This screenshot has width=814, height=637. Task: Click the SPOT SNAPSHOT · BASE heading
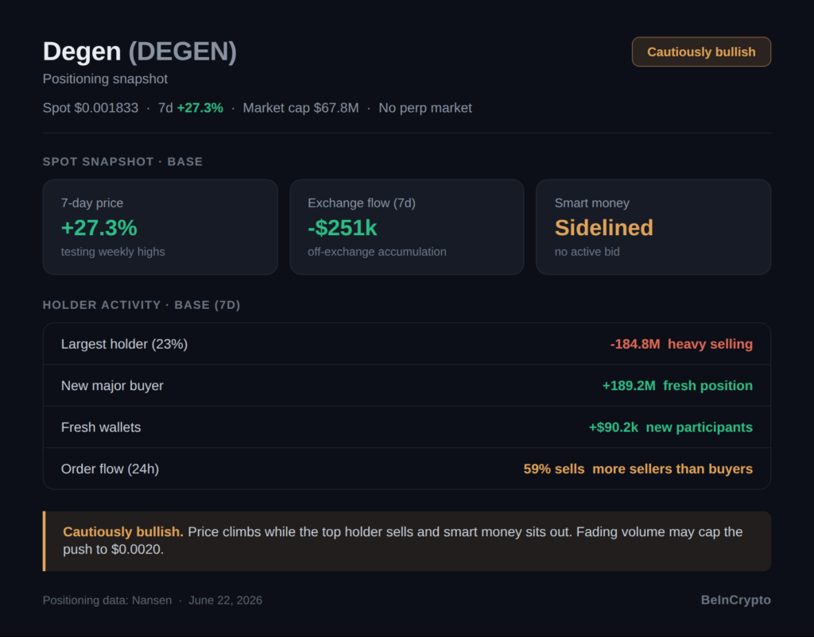[x=122, y=162]
